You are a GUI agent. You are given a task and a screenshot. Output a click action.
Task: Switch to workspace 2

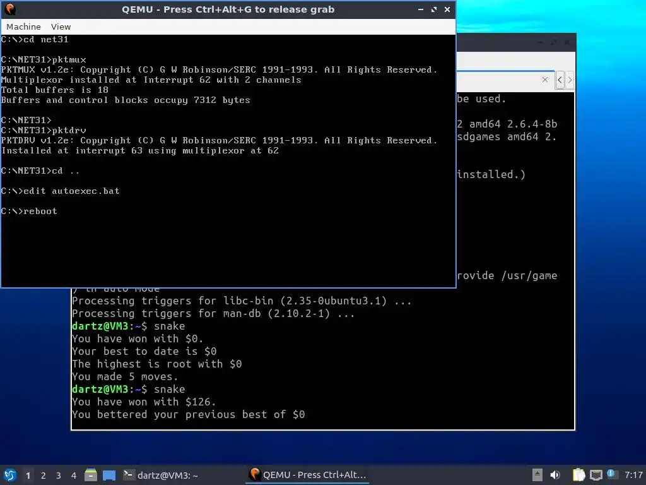click(x=44, y=476)
